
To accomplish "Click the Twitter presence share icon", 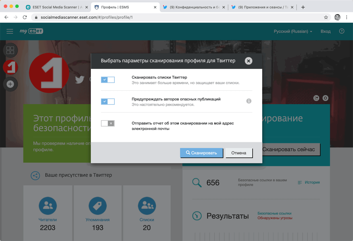I will tap(35, 176).
